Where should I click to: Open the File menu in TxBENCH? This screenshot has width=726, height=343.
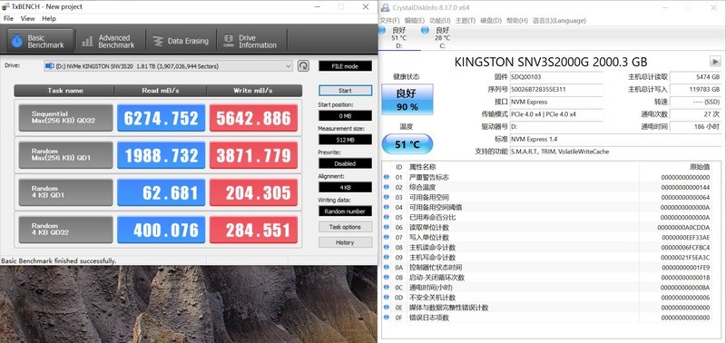pos(8,18)
